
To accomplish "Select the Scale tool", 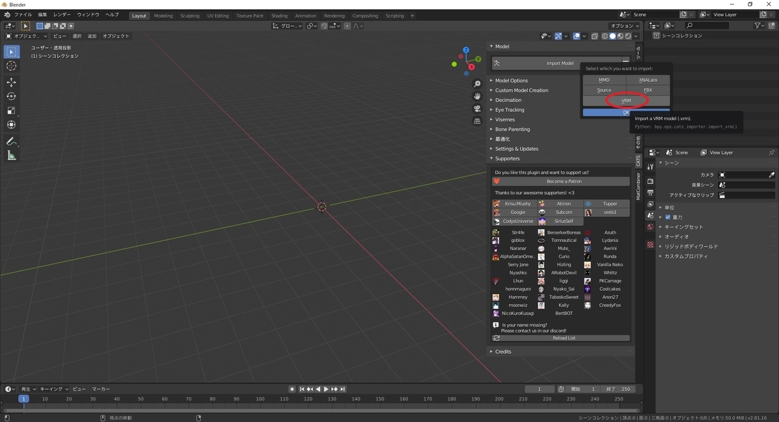I will click(11, 110).
